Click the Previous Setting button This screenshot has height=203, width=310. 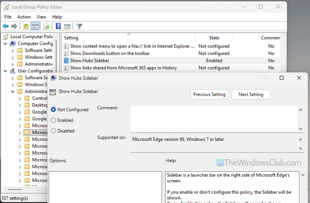(x=209, y=94)
